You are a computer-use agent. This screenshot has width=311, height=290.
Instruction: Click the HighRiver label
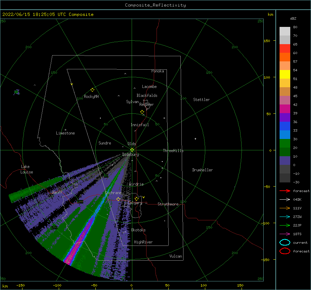coord(143,242)
